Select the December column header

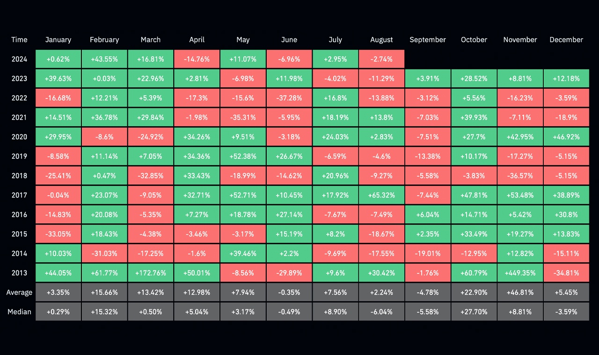pos(566,40)
